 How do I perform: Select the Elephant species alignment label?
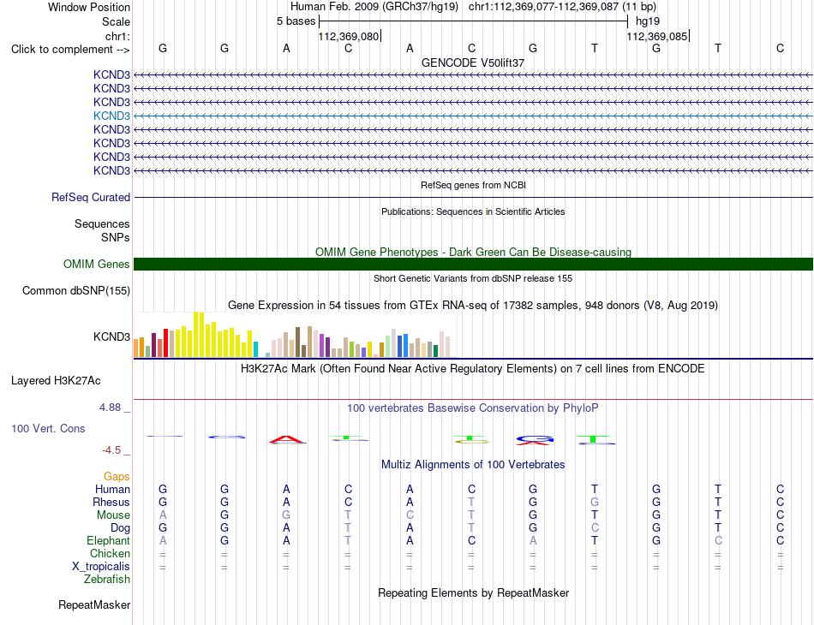109,540
